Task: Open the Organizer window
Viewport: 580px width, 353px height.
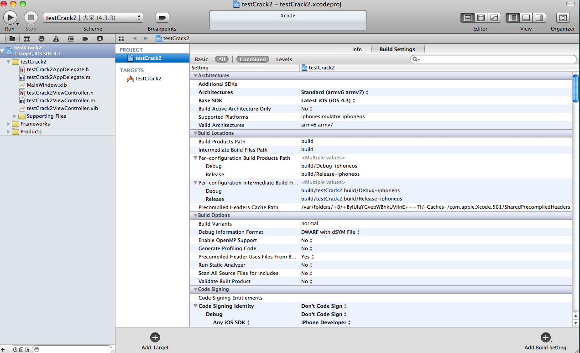Action: 563,18
